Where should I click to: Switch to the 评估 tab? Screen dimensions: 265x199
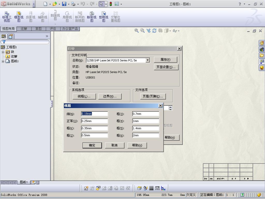tap(53, 29)
